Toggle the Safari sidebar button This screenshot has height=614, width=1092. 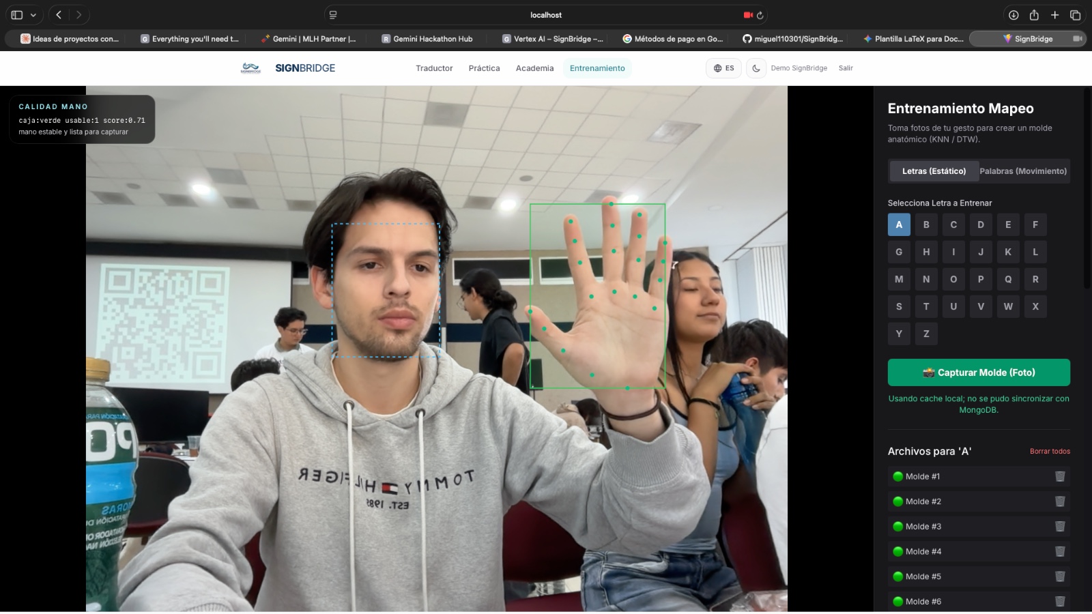click(17, 15)
